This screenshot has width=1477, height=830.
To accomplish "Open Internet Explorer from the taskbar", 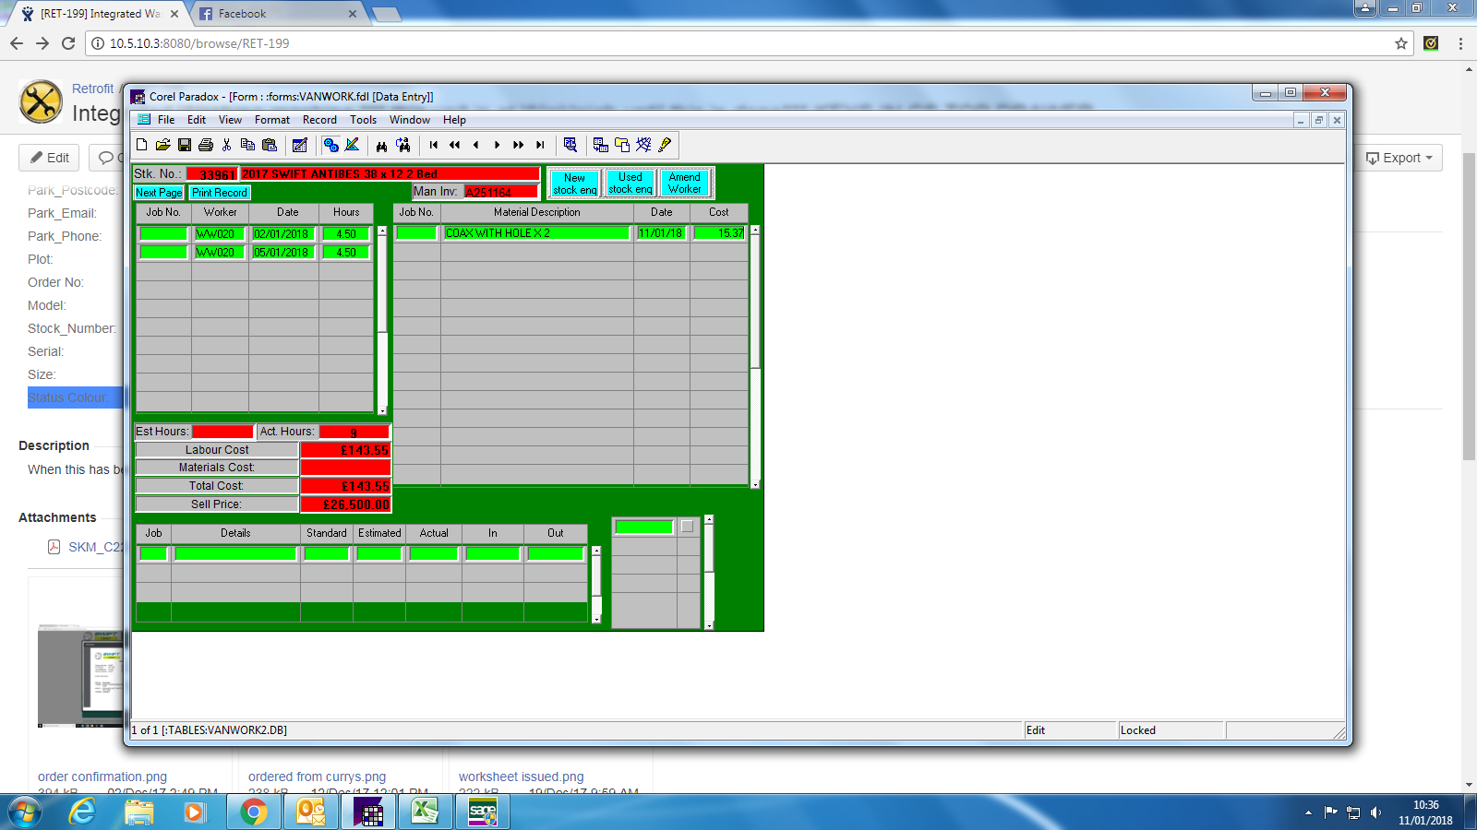I will pos(82,812).
